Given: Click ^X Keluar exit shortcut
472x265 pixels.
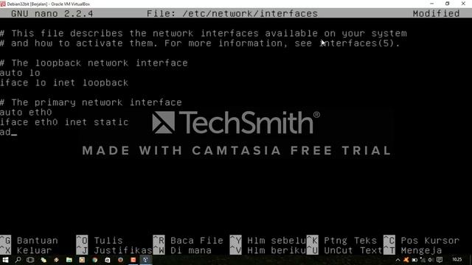Looking at the screenshot, I should coord(26,250).
